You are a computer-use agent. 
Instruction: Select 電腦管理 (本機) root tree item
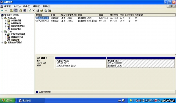click(x=12, y=15)
